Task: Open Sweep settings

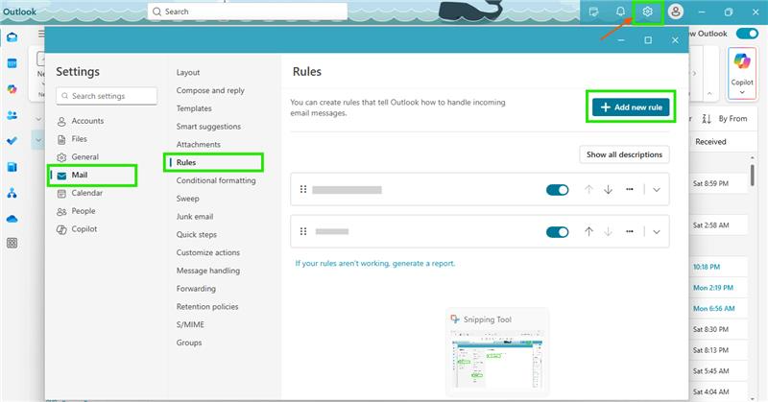Action: coord(187,199)
